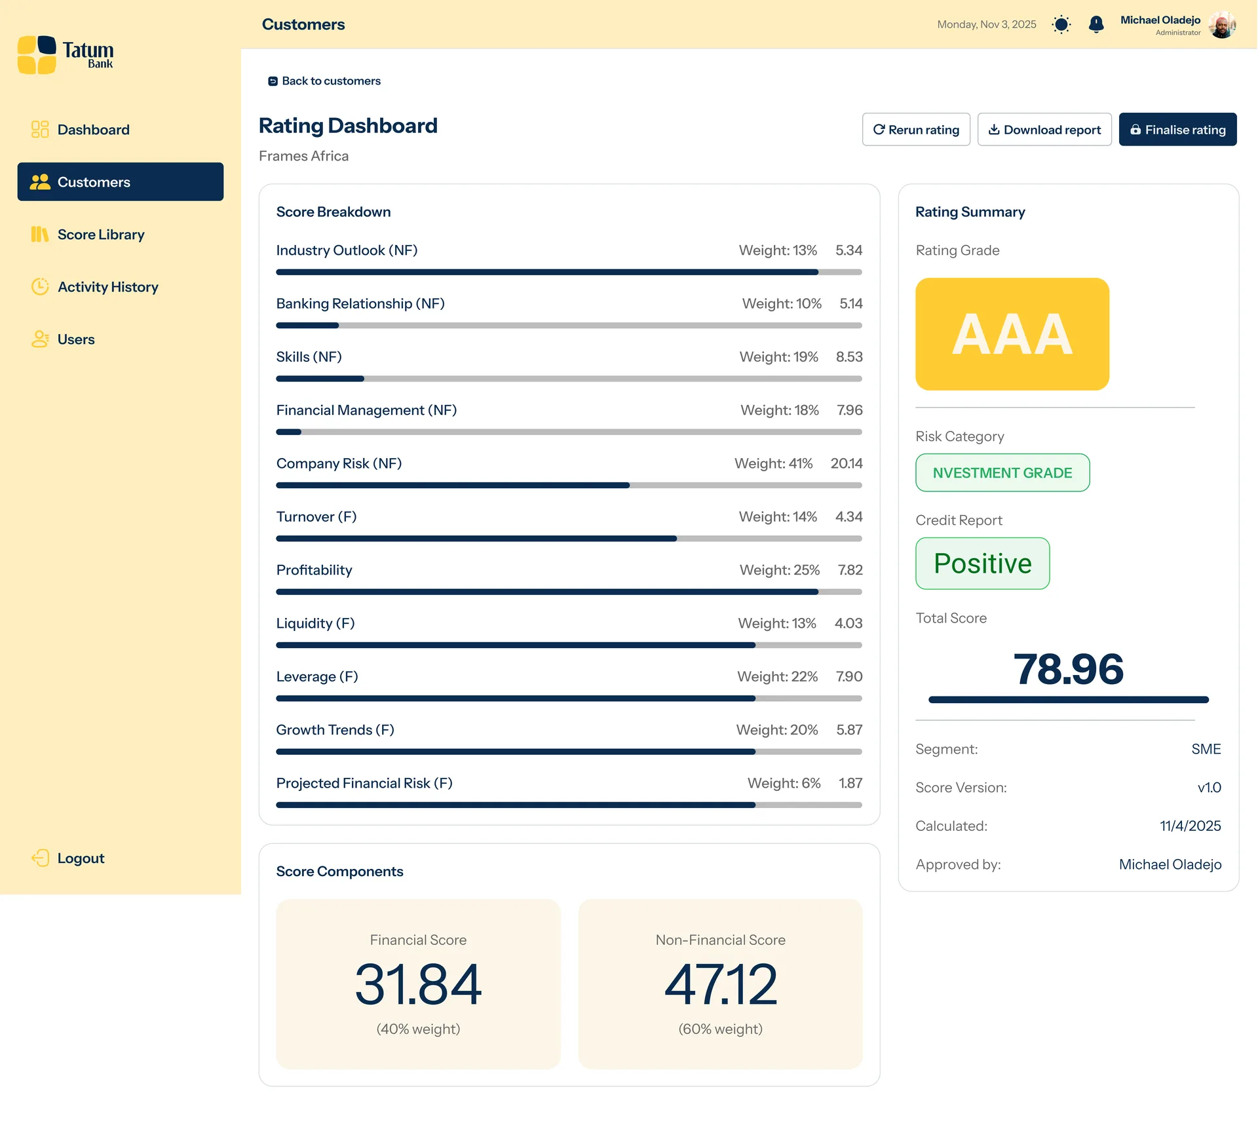Open notifications via the bell icon
This screenshot has height=1133, width=1258.
pyautogui.click(x=1096, y=24)
